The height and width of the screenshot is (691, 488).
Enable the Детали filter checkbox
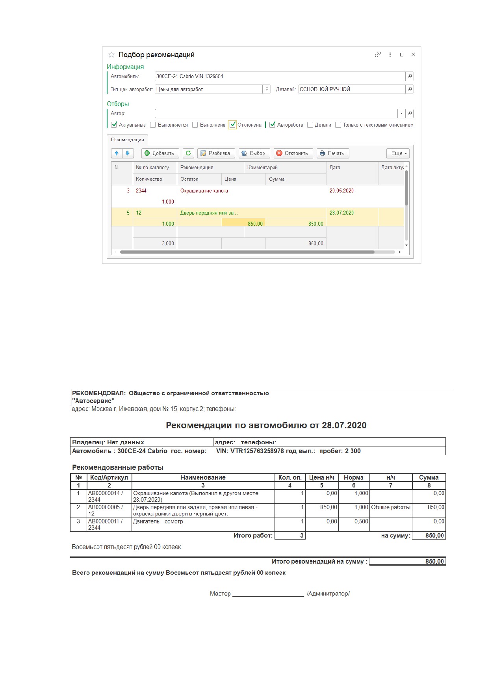click(310, 125)
